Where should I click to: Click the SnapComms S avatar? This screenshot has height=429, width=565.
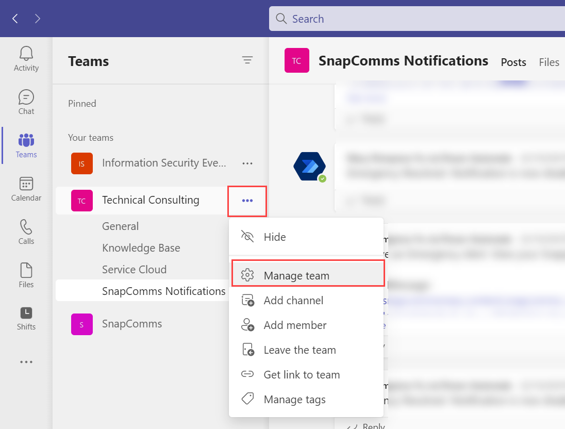82,324
